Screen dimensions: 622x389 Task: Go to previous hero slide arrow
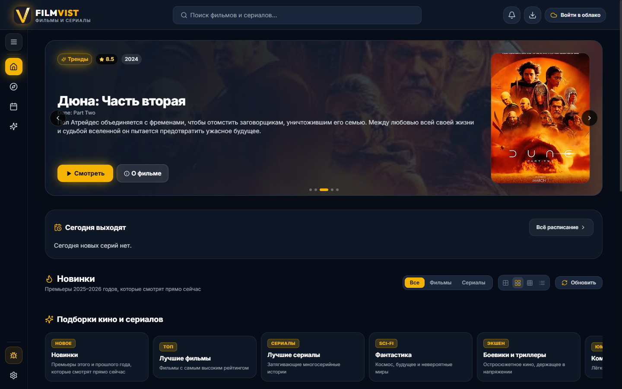[58, 118]
